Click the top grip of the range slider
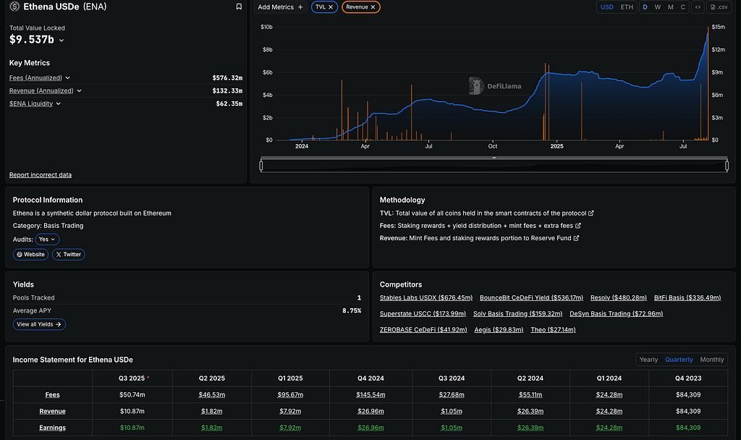 [x=494, y=157]
